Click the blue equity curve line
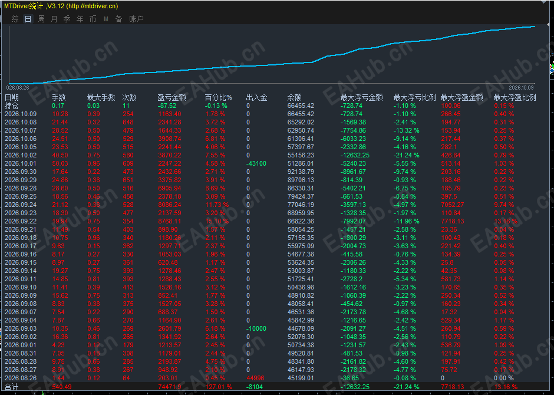The width and height of the screenshot is (554, 395). pyautogui.click(x=272, y=65)
